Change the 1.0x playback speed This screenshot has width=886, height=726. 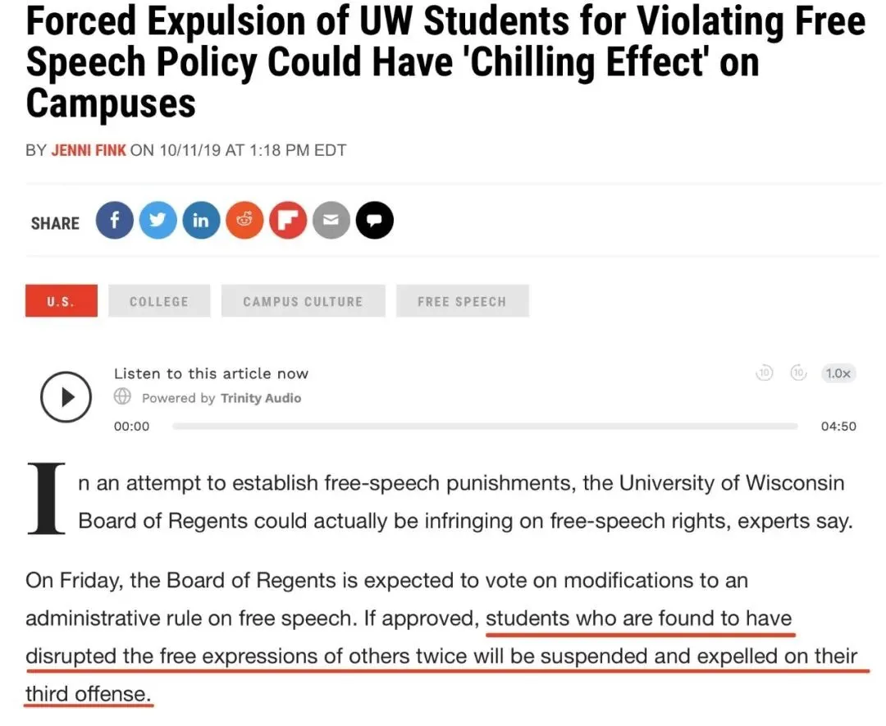point(838,373)
